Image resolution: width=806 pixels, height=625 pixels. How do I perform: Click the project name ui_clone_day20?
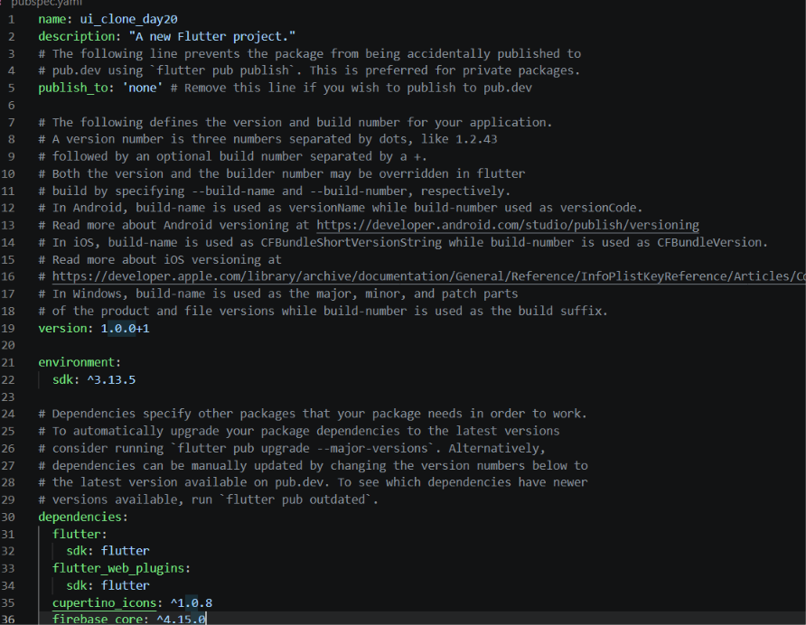(x=128, y=20)
